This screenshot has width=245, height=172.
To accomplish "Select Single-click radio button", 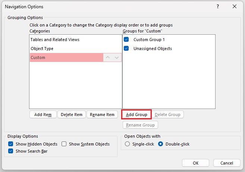I will click(x=128, y=144).
